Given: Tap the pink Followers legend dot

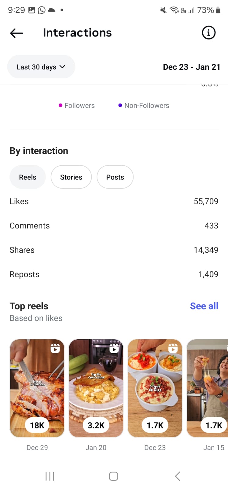Looking at the screenshot, I should 61,105.
